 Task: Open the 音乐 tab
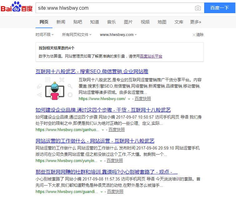pyautogui.click(x=111, y=22)
